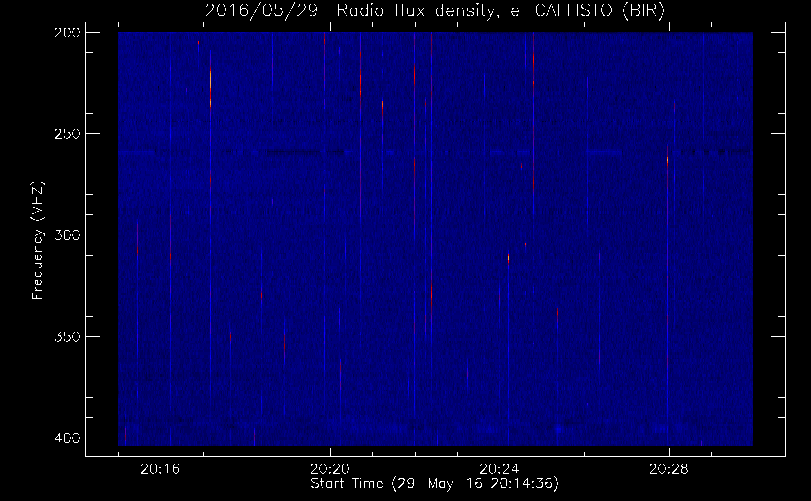Click the 20:16 time tick label
Viewport: 811px width, 501px height.
click(x=160, y=469)
